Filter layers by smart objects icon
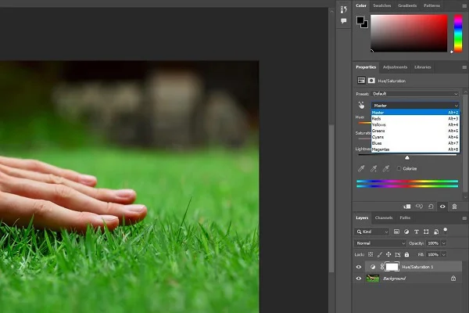This screenshot has height=313, width=469. (436, 232)
